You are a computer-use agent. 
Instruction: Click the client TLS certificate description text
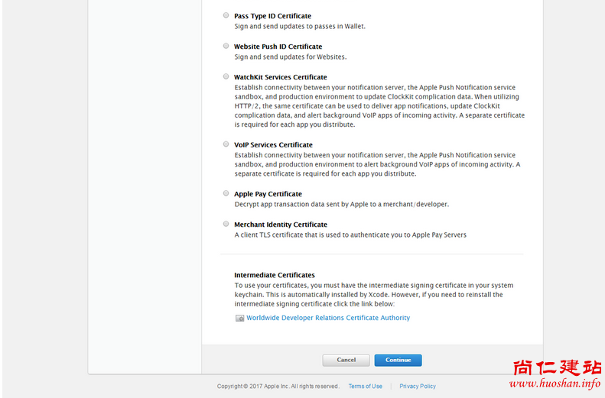point(350,235)
